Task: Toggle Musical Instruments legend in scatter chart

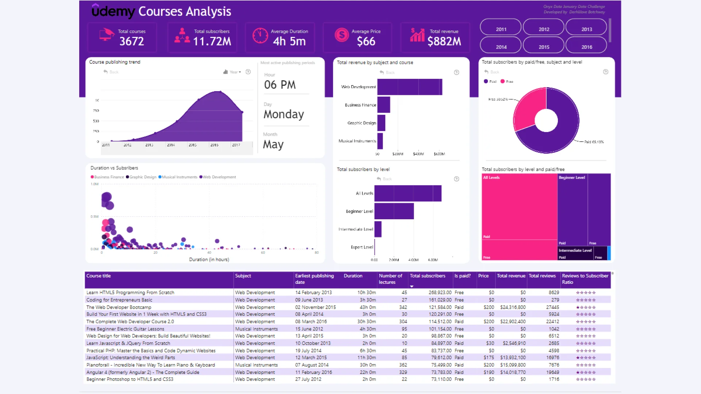Action: click(x=177, y=177)
